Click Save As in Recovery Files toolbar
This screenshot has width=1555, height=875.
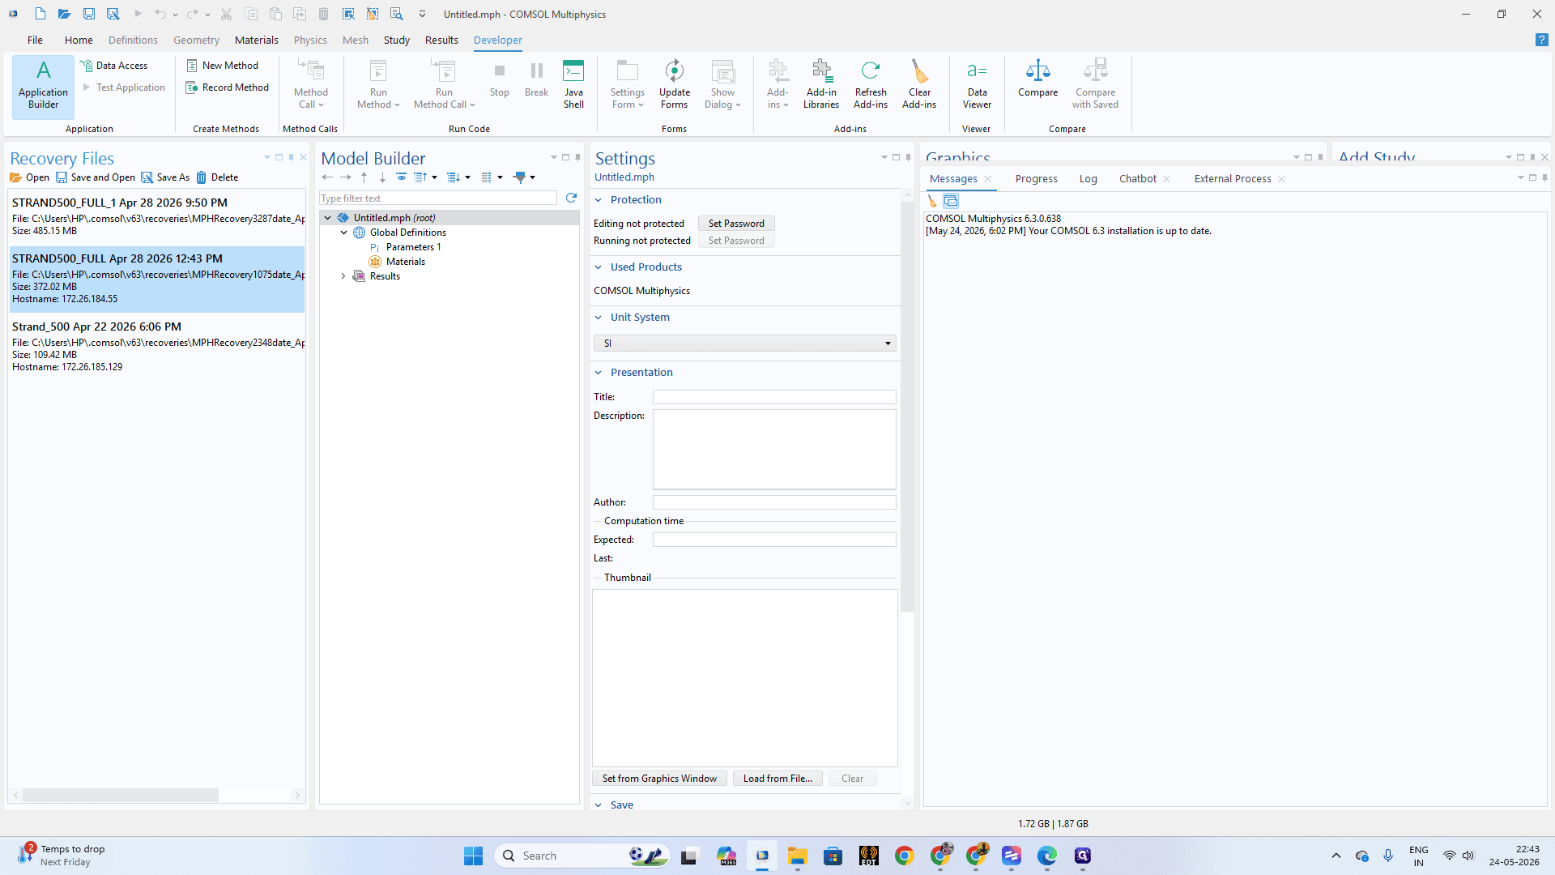tap(165, 177)
